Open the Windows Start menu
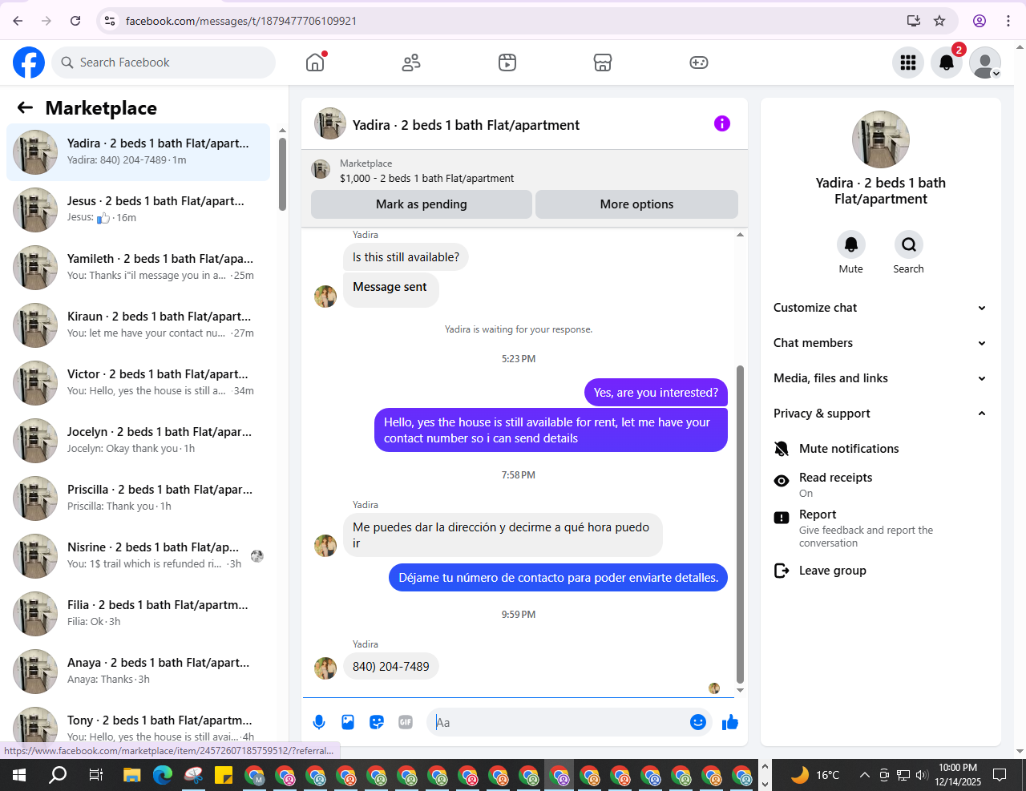This screenshot has height=791, width=1026. coord(19,775)
